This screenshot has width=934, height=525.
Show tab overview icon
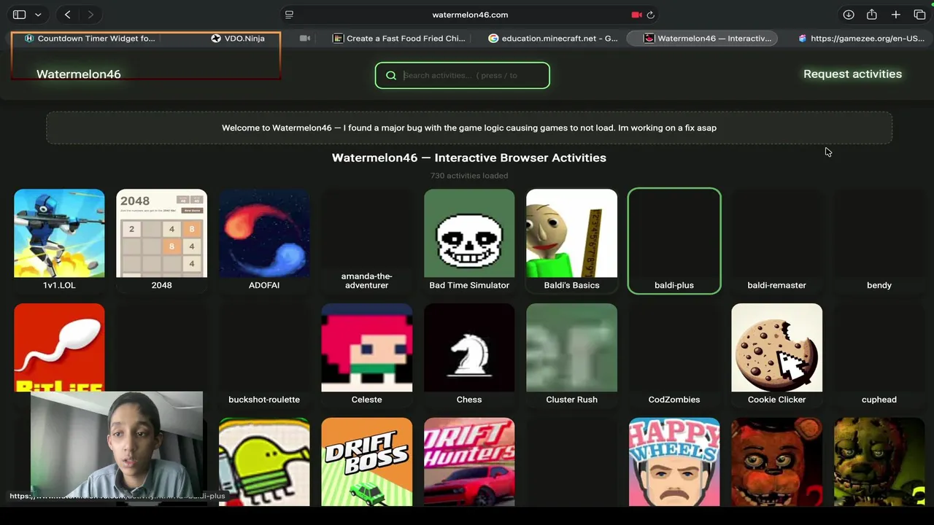pyautogui.click(x=919, y=15)
